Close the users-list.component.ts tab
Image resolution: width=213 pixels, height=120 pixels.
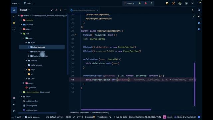click(x=97, y=10)
